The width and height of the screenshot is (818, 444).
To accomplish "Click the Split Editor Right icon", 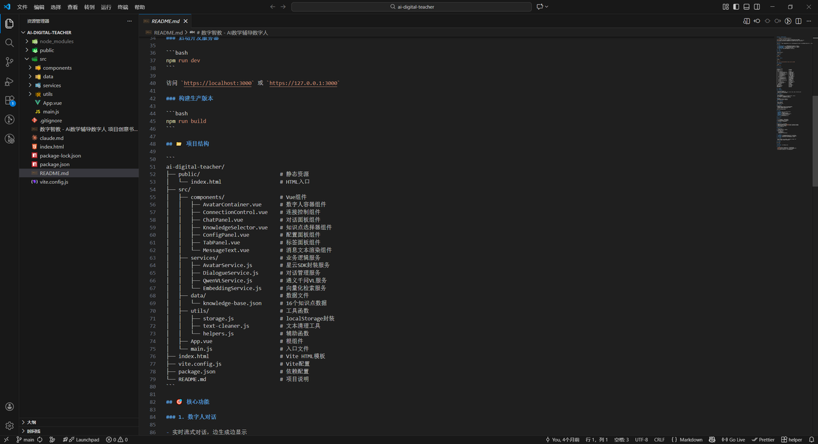I will (799, 20).
